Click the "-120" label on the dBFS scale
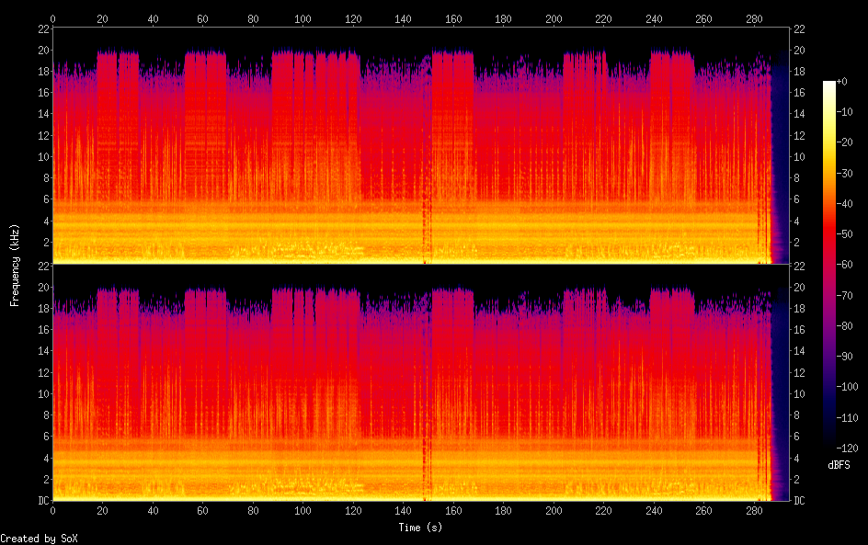868x545 pixels. point(852,448)
